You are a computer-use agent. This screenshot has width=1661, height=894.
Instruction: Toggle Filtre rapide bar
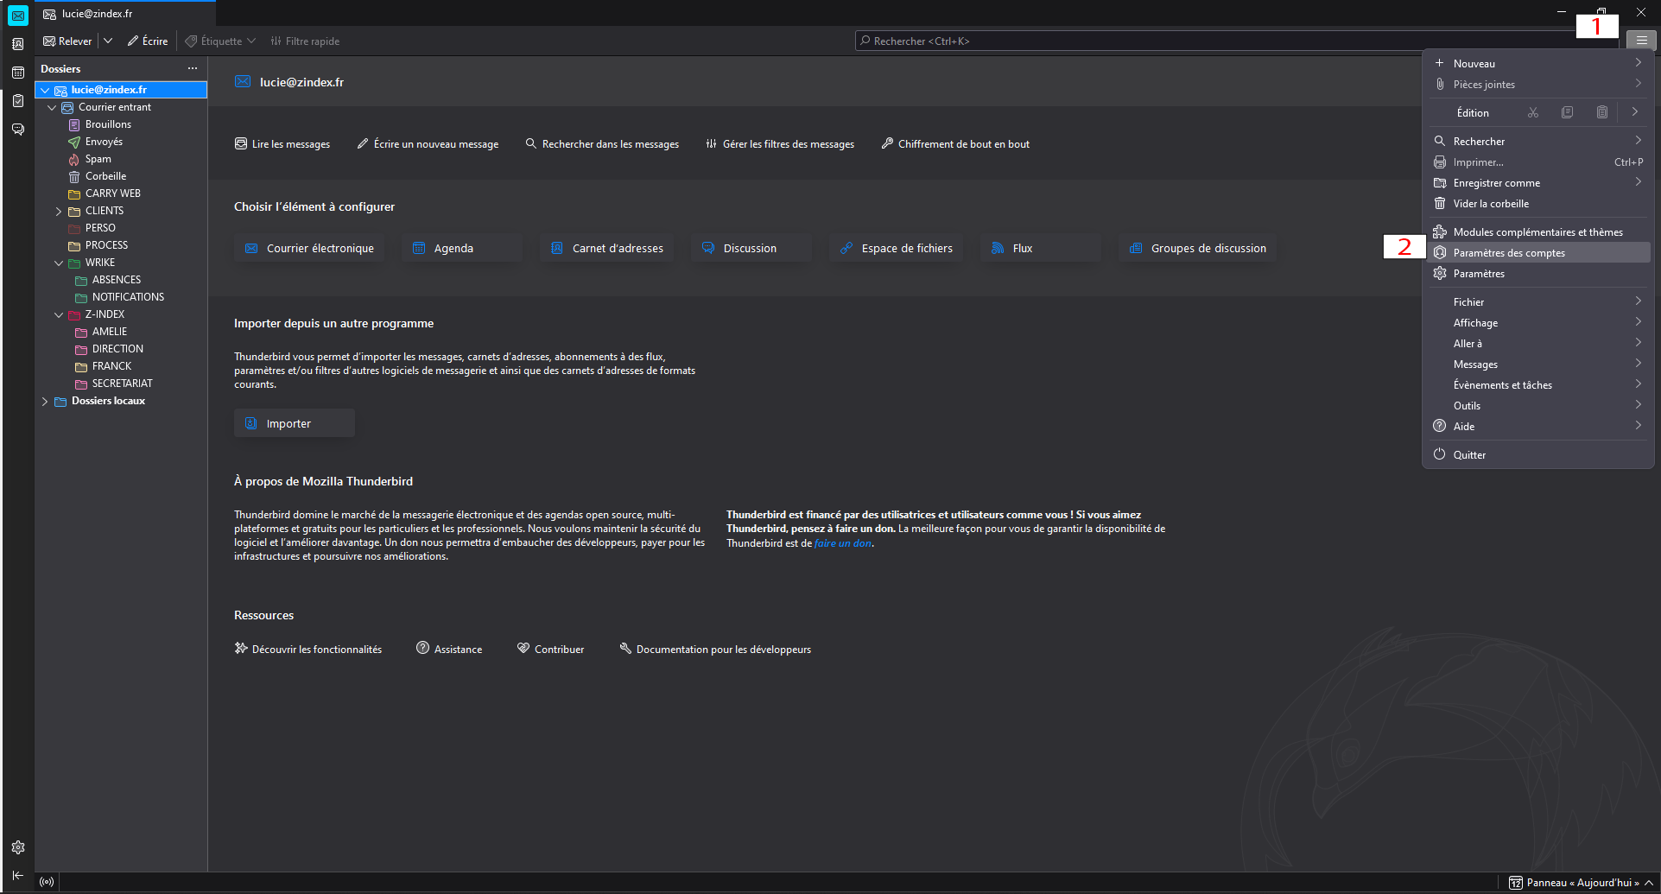tap(305, 41)
